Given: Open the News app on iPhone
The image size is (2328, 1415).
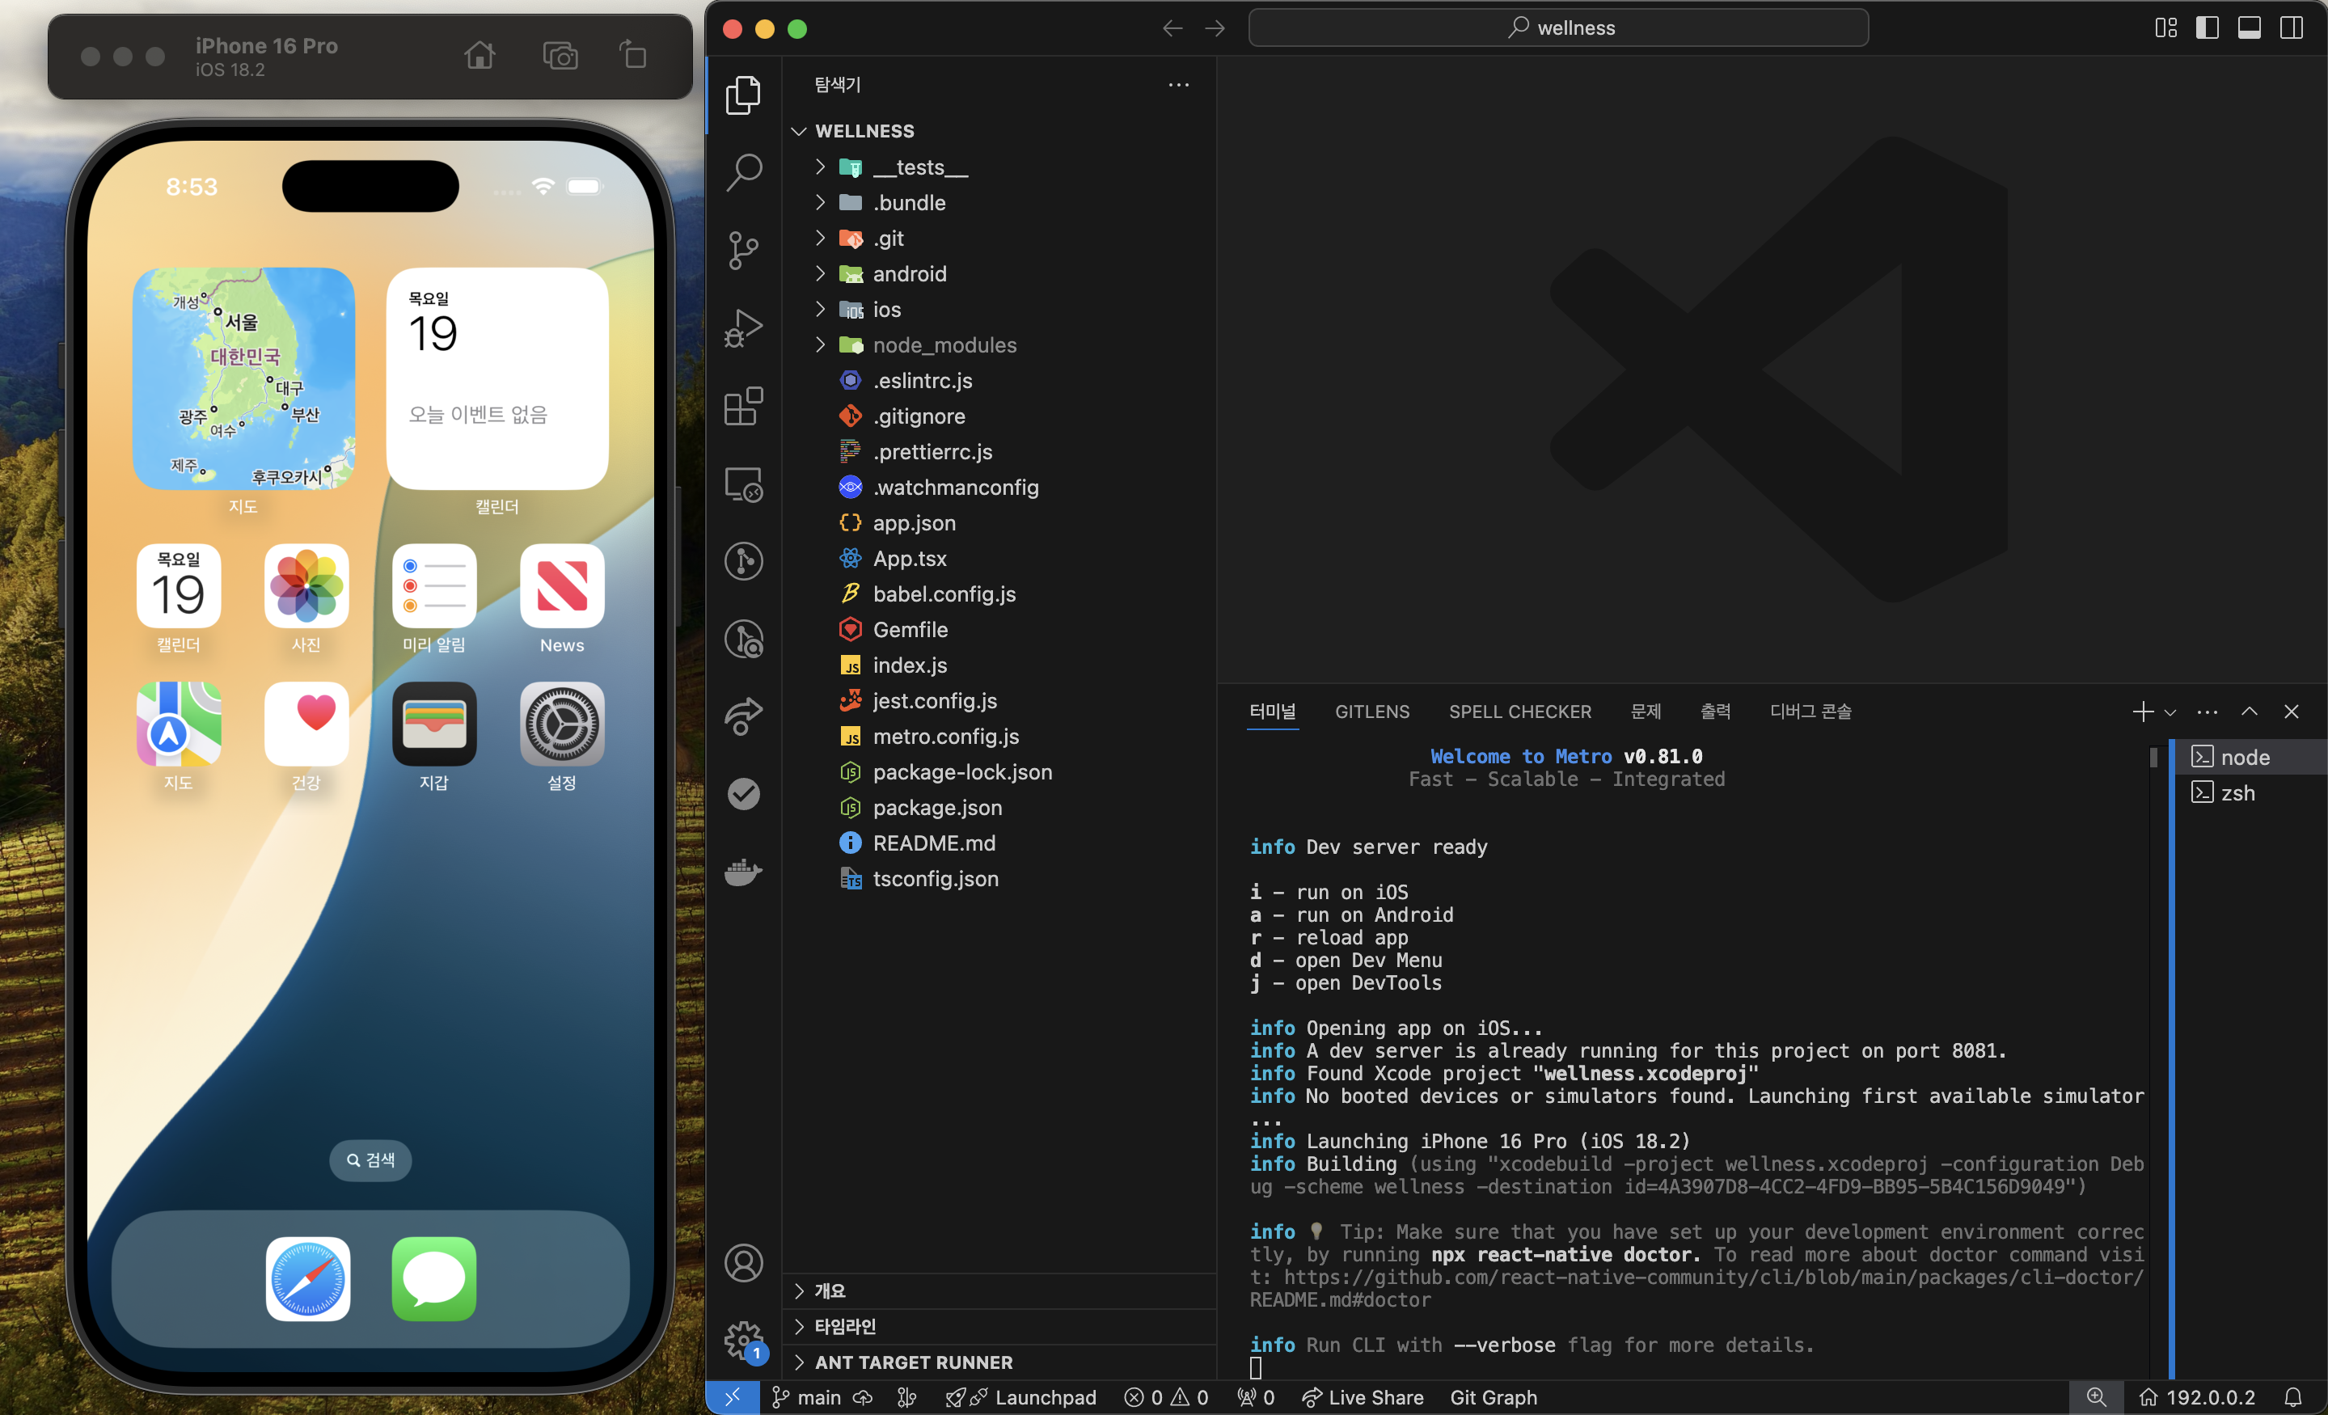Looking at the screenshot, I should point(562,585).
